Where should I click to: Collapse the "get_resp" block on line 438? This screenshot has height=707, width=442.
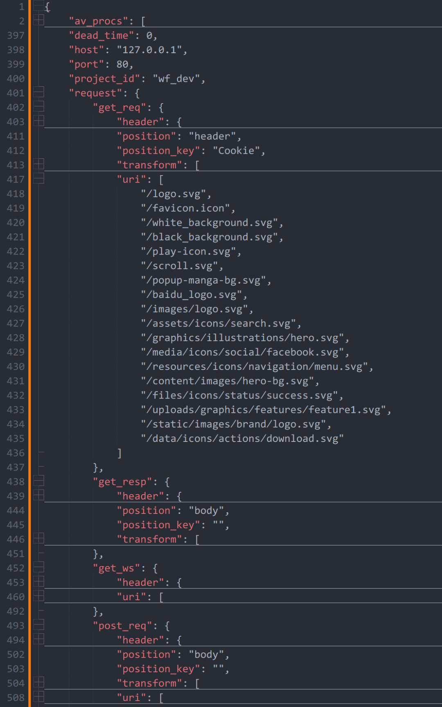click(x=38, y=481)
